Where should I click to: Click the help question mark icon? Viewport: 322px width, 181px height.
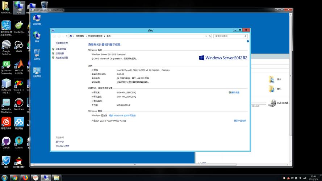click(248, 41)
